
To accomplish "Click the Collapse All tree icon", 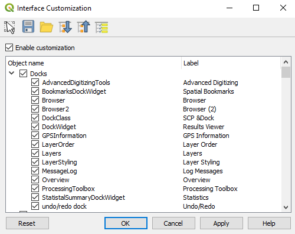I will (x=84, y=27).
